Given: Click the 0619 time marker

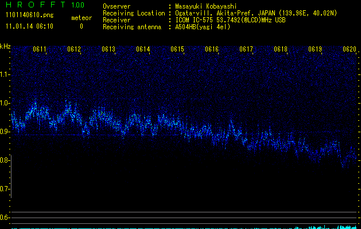Looking at the screenshot, I should (315, 50).
